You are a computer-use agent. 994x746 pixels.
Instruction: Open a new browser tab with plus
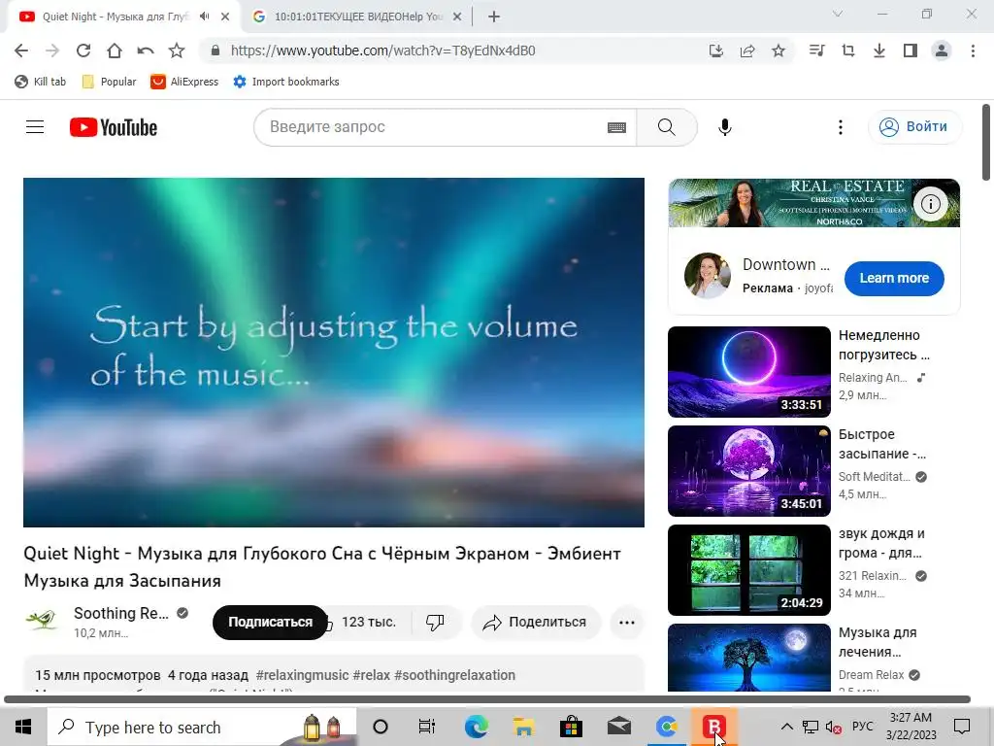pyautogui.click(x=494, y=17)
